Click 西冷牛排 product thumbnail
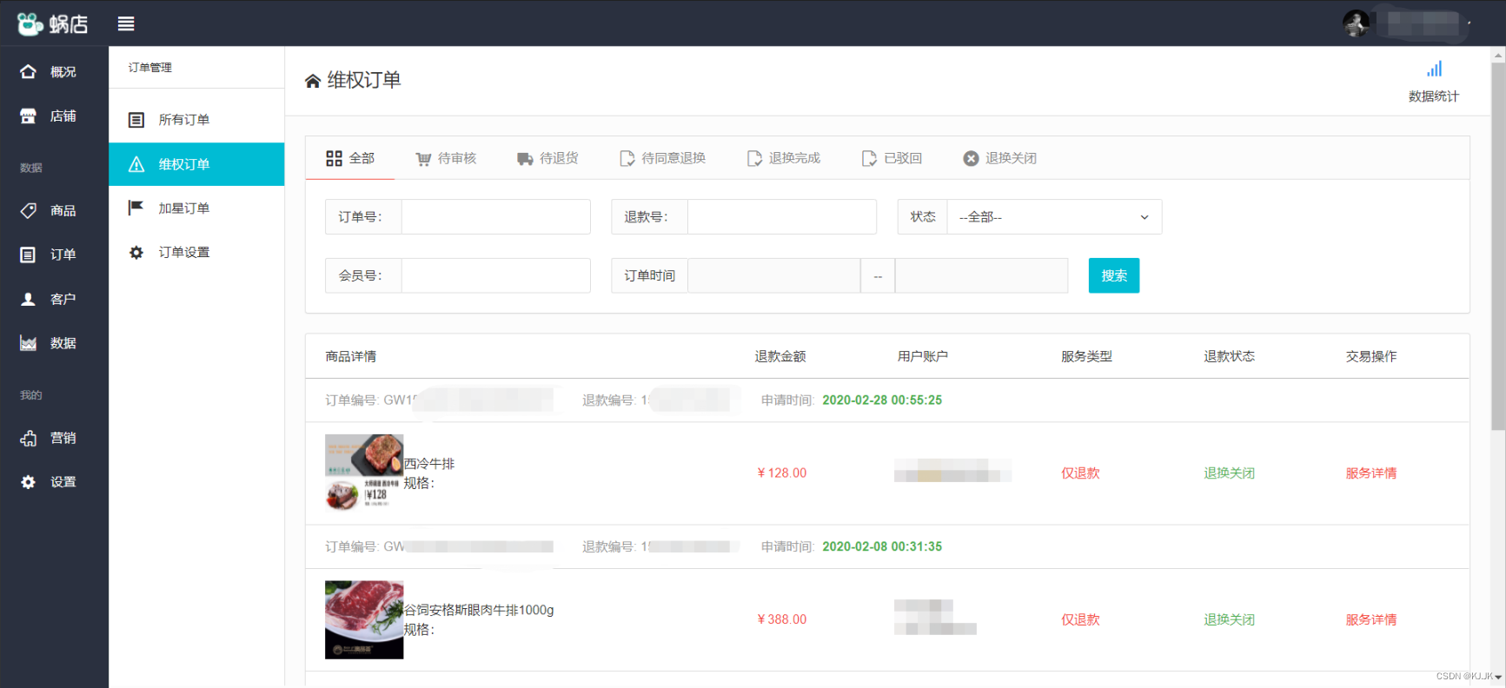 click(x=364, y=473)
